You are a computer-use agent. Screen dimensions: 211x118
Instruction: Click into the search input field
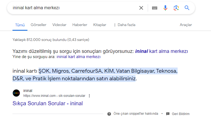(73, 8)
